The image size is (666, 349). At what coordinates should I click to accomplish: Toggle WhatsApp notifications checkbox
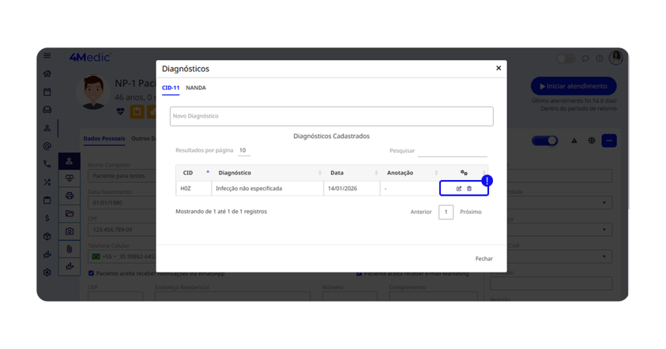[x=91, y=274]
